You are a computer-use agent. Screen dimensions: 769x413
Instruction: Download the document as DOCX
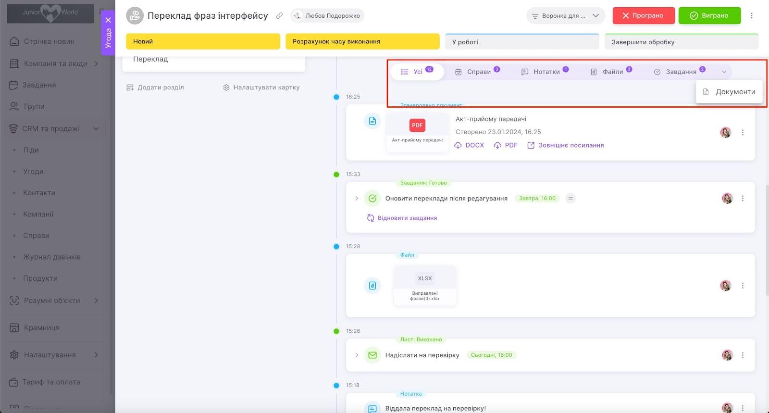click(x=470, y=145)
